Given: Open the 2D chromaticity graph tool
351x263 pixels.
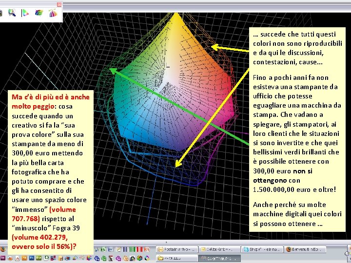Looking at the screenshot, I should point(25,13).
